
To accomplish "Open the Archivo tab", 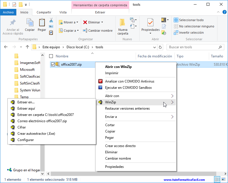I will pyautogui.click(x=8, y=12).
